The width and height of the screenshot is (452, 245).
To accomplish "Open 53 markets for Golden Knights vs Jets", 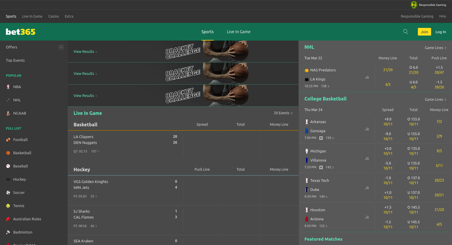I will tap(94, 196).
